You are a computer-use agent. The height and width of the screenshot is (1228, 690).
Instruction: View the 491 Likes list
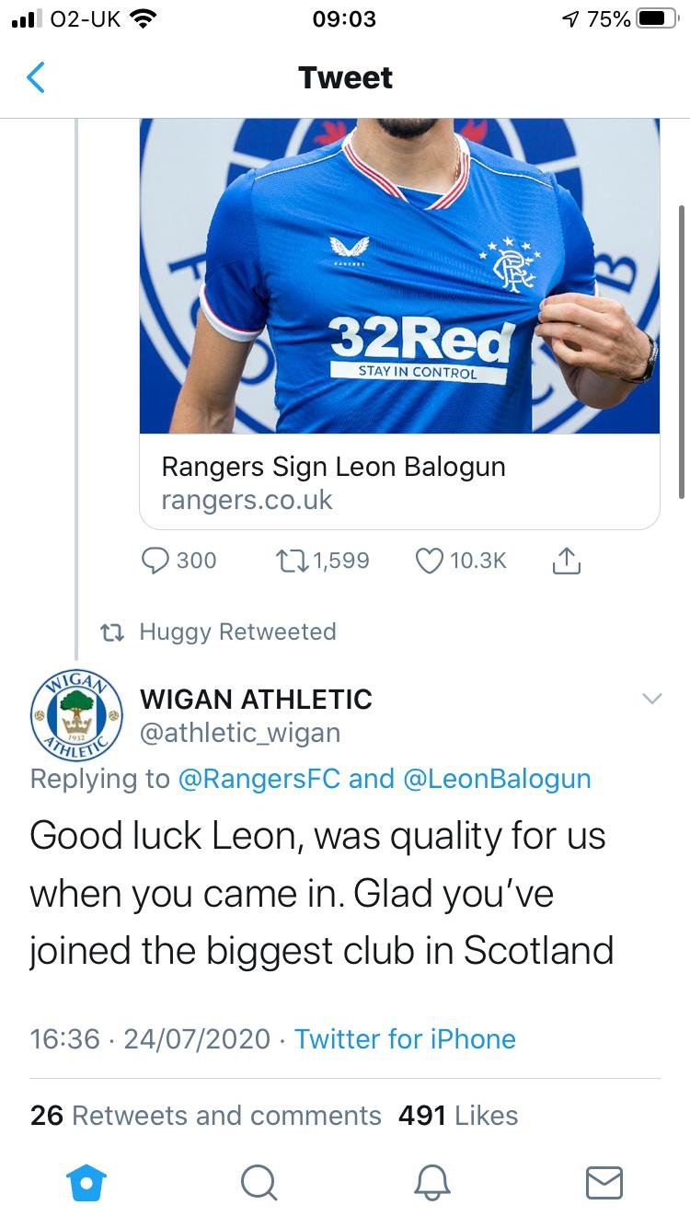[x=458, y=1116]
